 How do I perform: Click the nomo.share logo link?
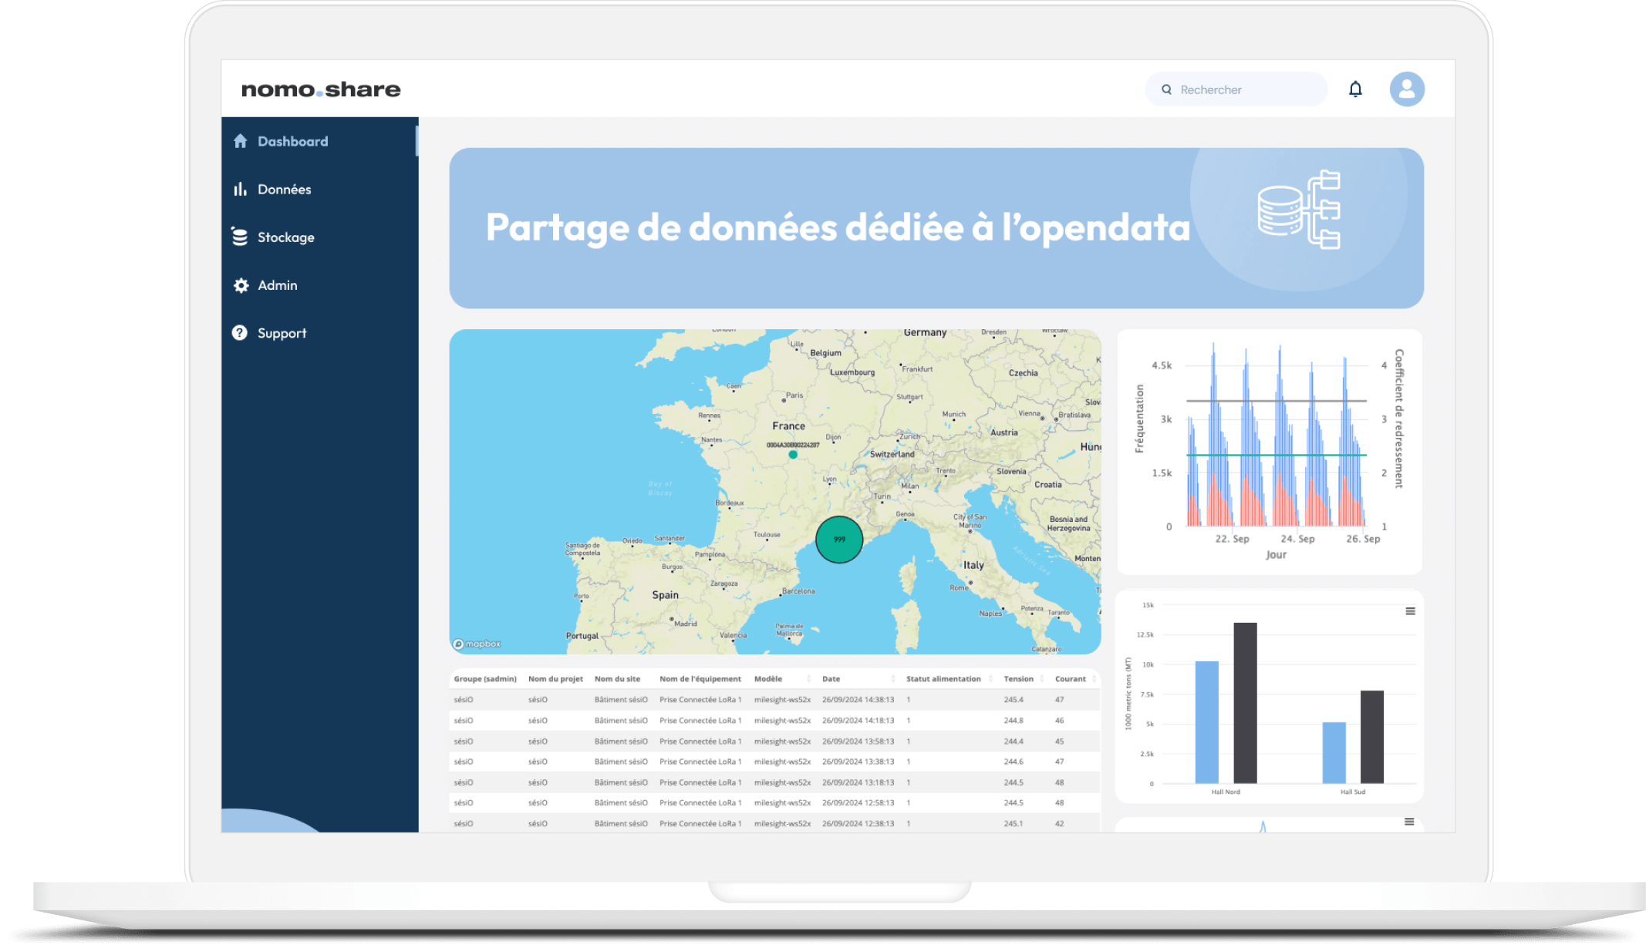321,89
